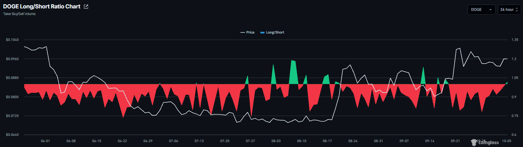Click the 08-03 date label
Image resolution: width=523 pixels, height=147 pixels.
tap(276, 141)
